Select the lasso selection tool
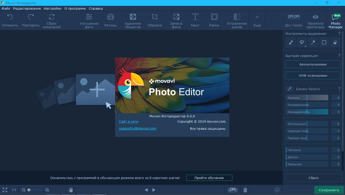The width and height of the screenshot is (345, 195). (x=302, y=42)
